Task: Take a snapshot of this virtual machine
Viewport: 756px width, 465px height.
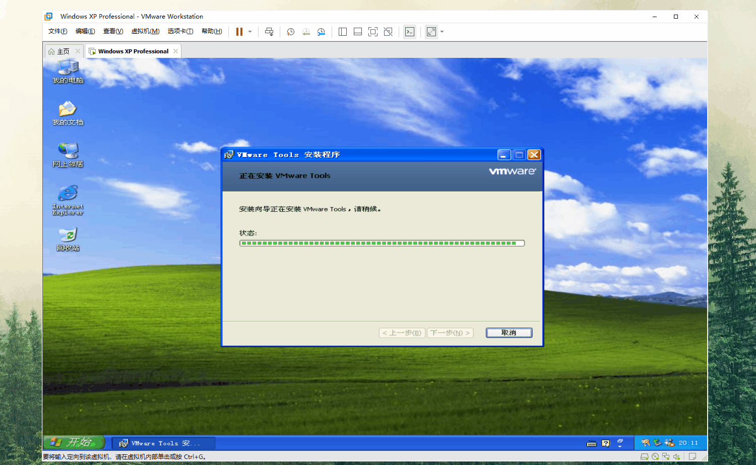Action: click(x=291, y=32)
